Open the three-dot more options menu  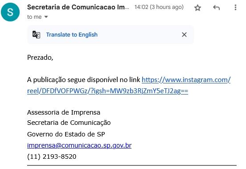[x=235, y=8]
